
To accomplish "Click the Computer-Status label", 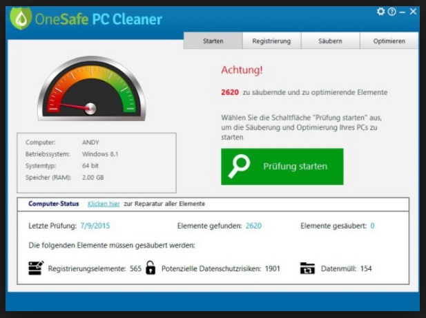I will click(x=54, y=204).
